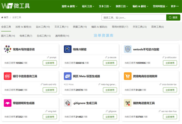
Task: Click the gitignore link icon
Action: (107, 111)
